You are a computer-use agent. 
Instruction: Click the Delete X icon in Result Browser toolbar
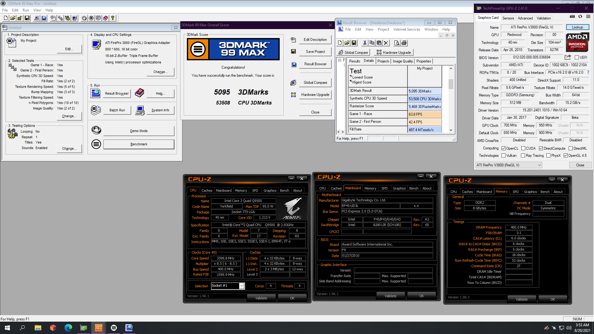coord(386,43)
